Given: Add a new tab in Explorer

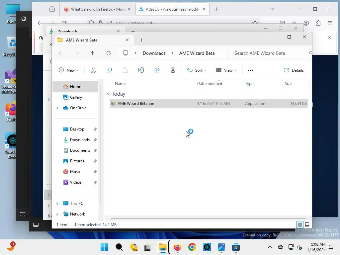Looking at the screenshot, I should tap(141, 40).
